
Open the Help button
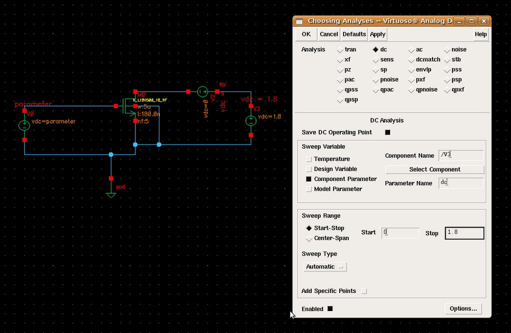click(481, 34)
